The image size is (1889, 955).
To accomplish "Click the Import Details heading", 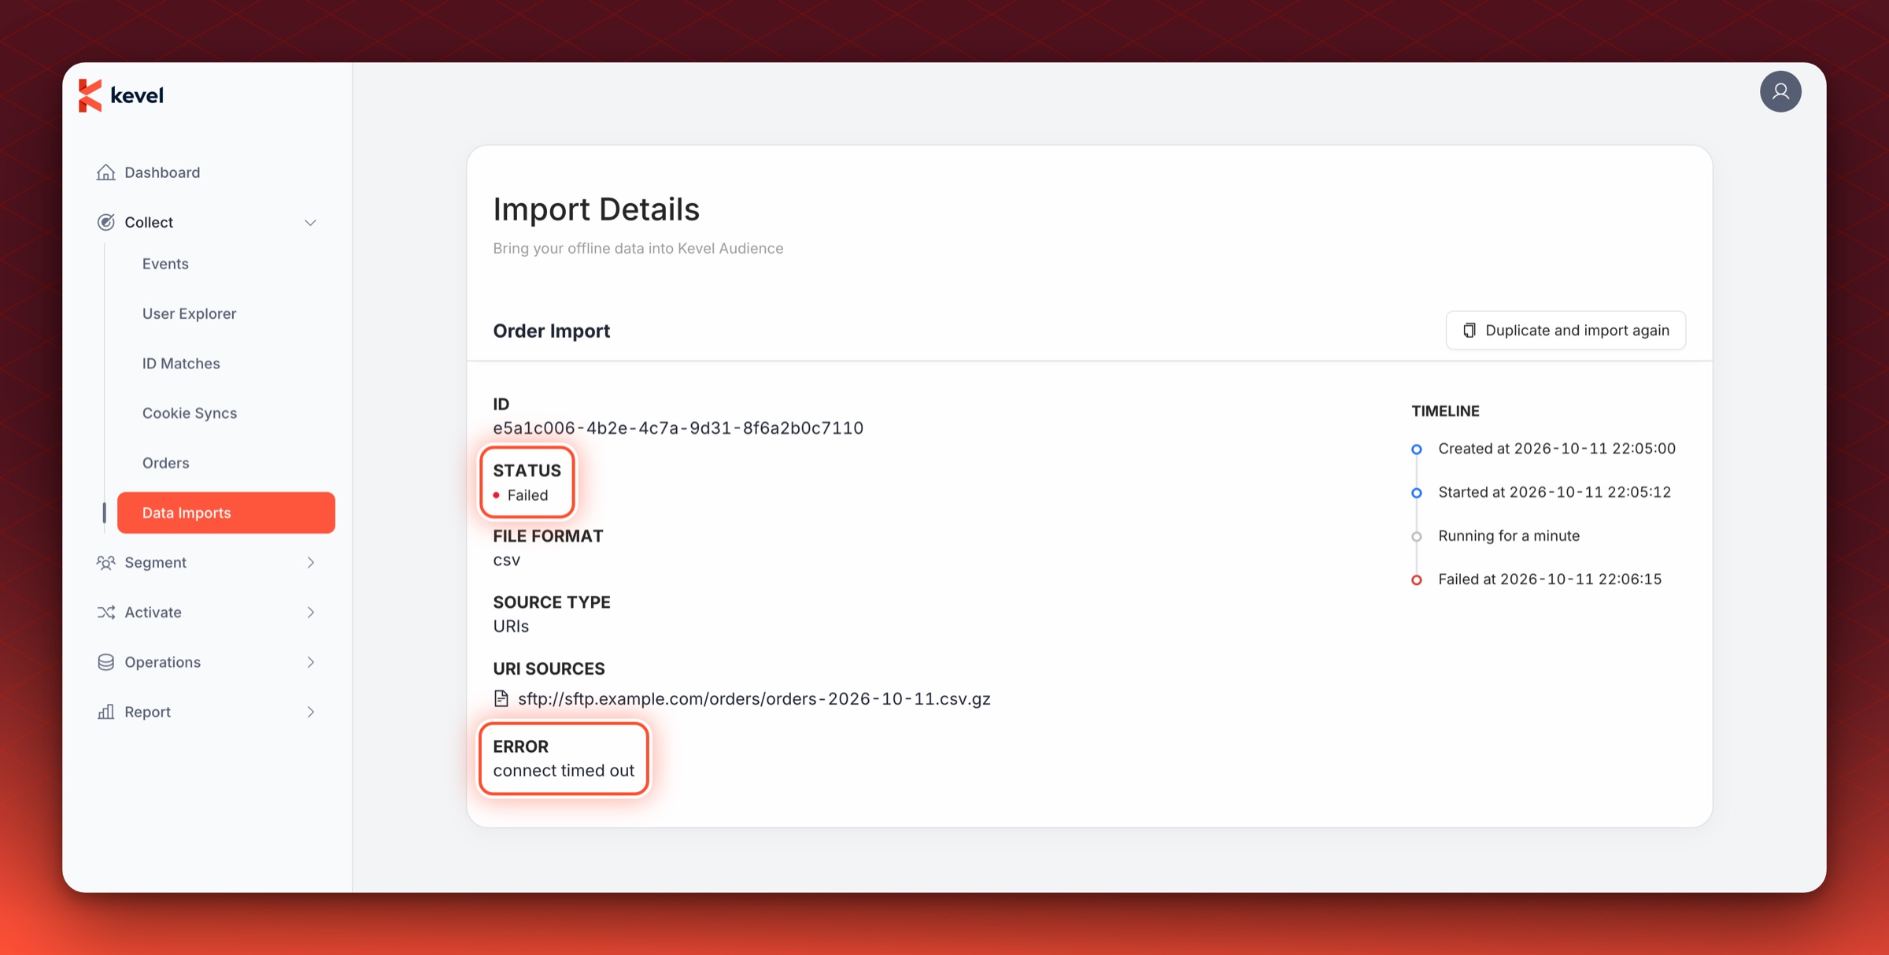I will pyautogui.click(x=597, y=209).
